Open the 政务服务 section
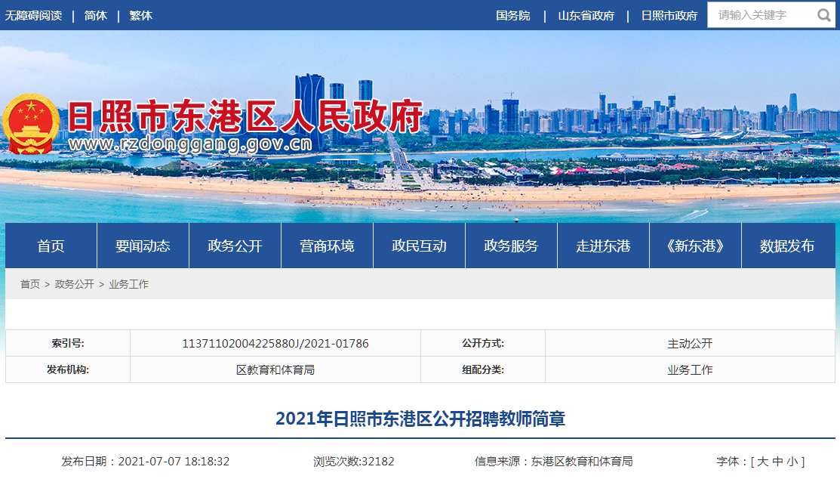840x479 pixels. point(510,245)
